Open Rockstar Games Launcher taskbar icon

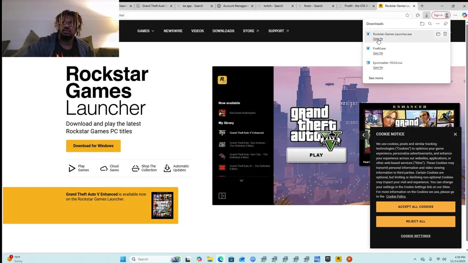pos(339,259)
